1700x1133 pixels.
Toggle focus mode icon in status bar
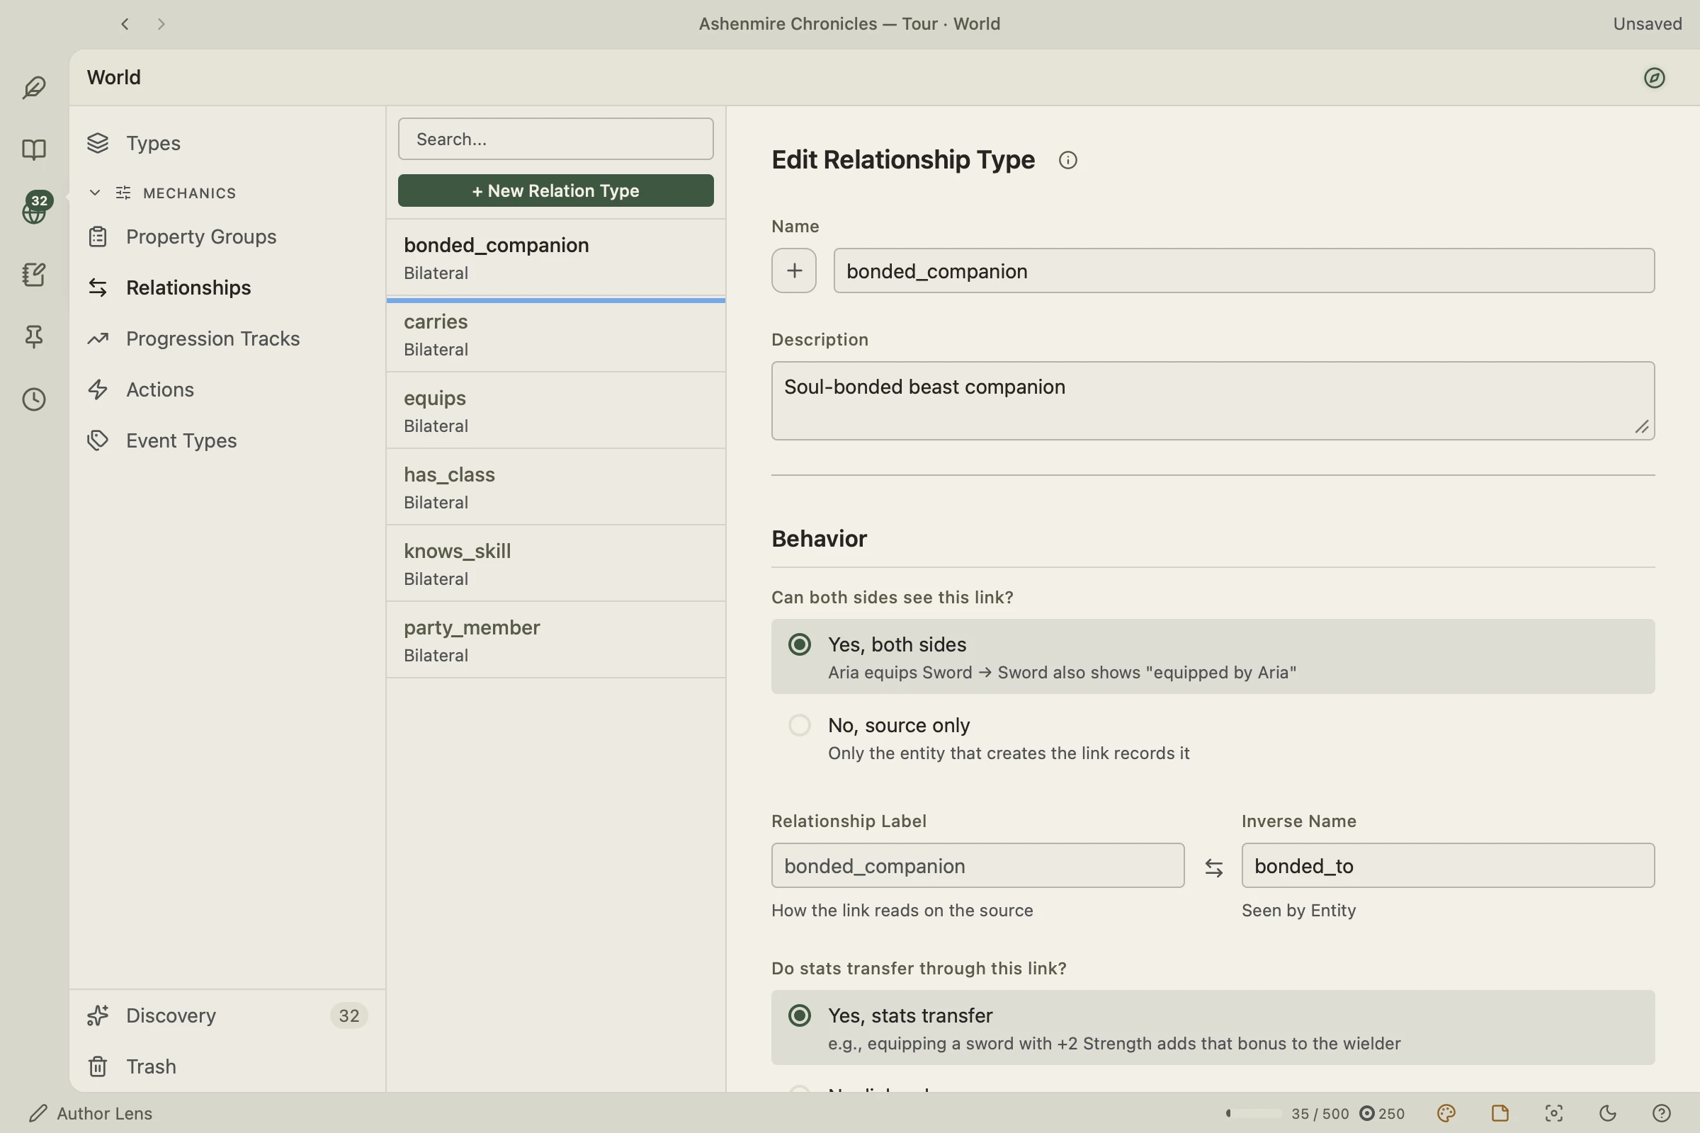[x=1553, y=1112]
